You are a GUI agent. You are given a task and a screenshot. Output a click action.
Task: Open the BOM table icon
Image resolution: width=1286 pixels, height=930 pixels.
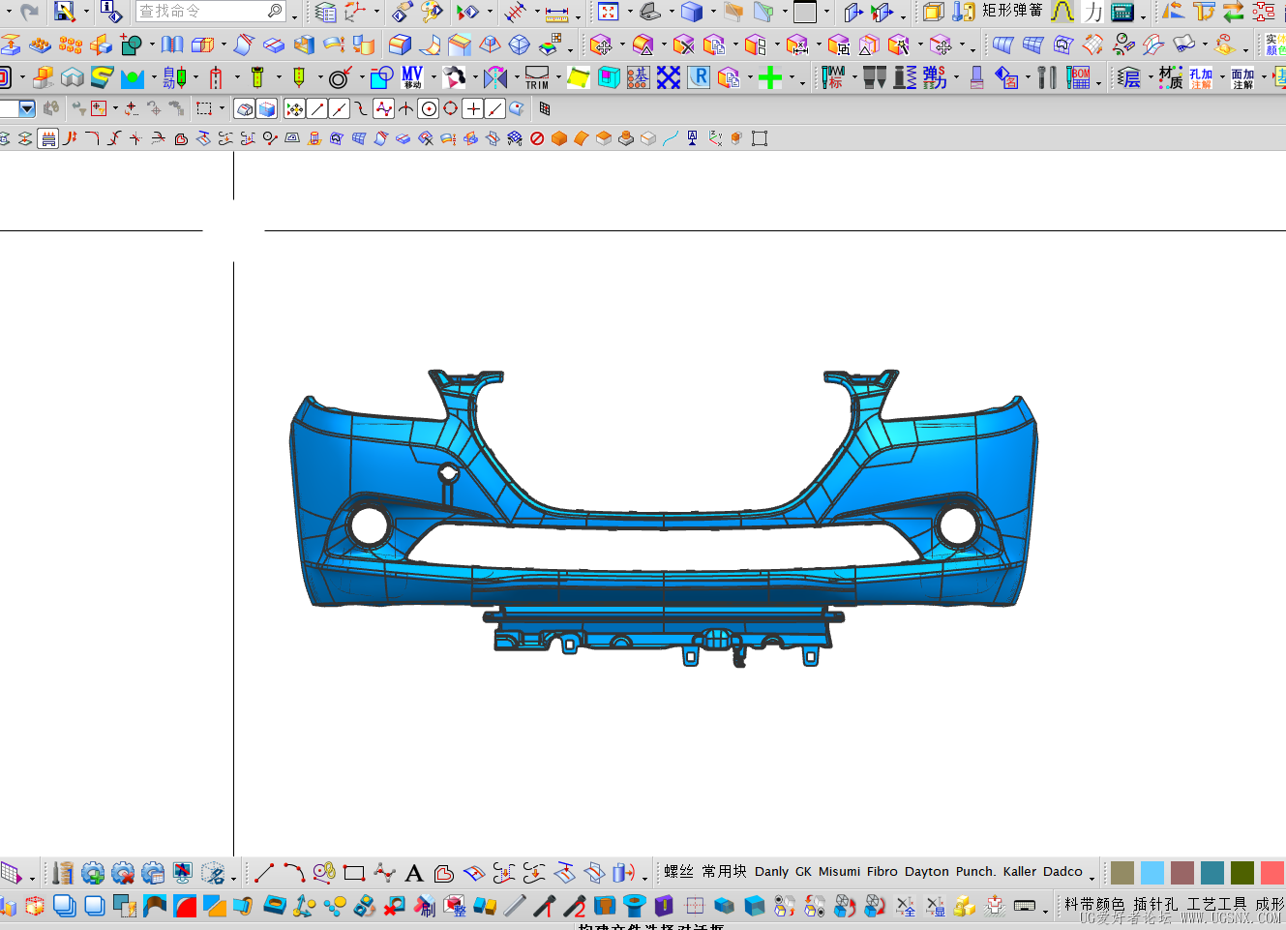click(x=1078, y=77)
